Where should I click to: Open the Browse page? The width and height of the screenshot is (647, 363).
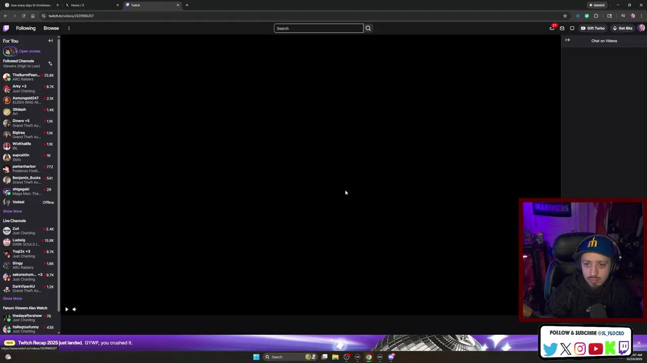(x=51, y=28)
